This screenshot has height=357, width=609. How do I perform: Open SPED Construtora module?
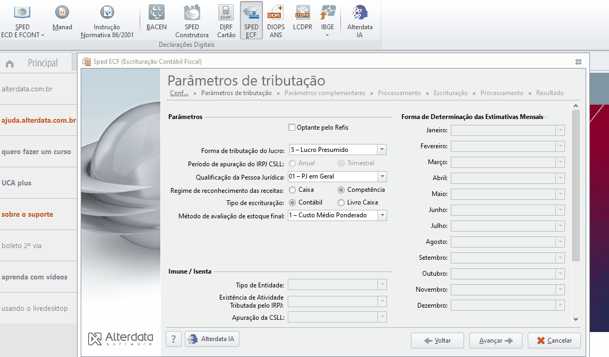(x=192, y=21)
